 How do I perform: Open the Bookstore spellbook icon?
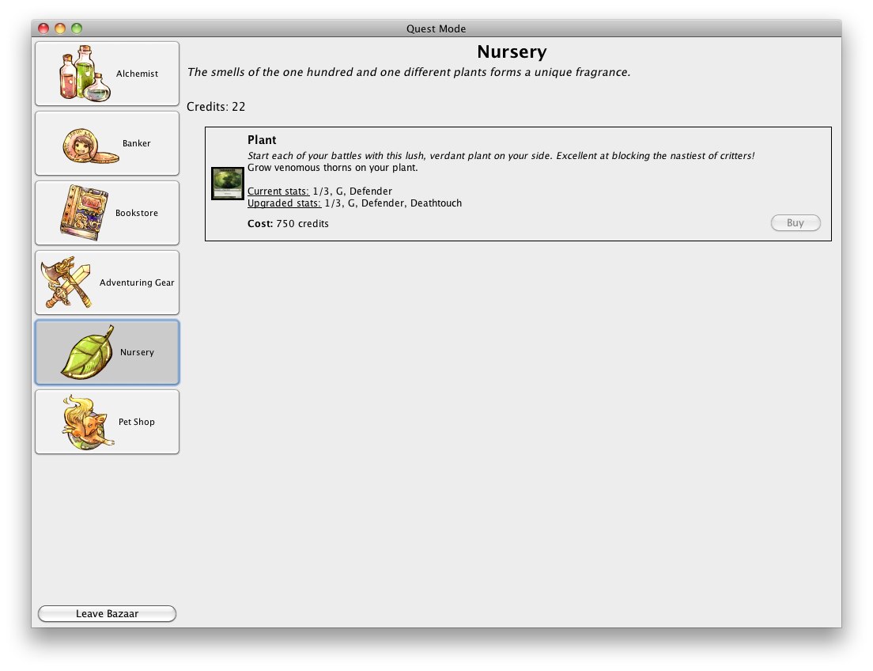click(x=82, y=213)
